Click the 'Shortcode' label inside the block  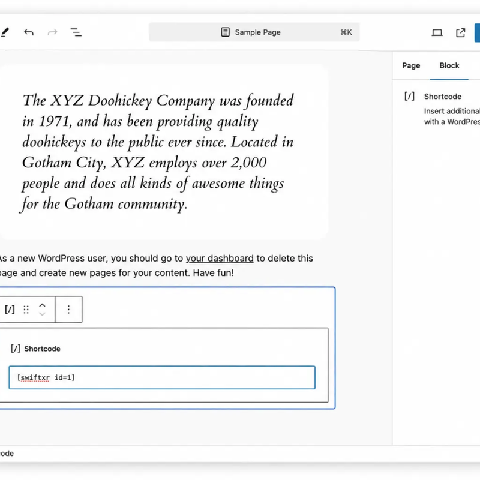(42, 349)
